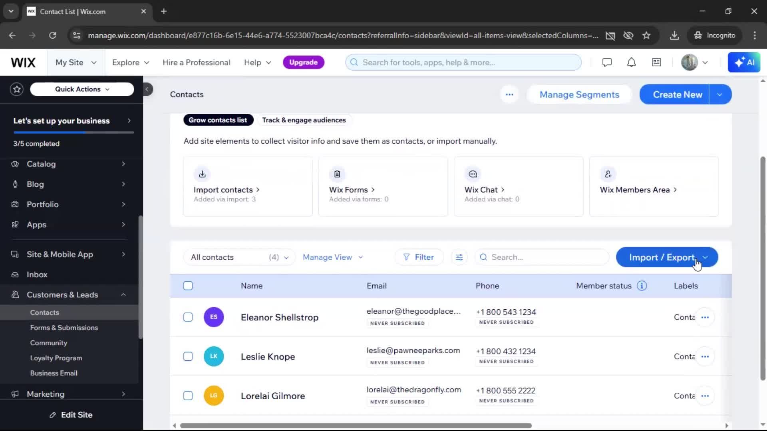Show Member status info tooltip icon

point(642,286)
